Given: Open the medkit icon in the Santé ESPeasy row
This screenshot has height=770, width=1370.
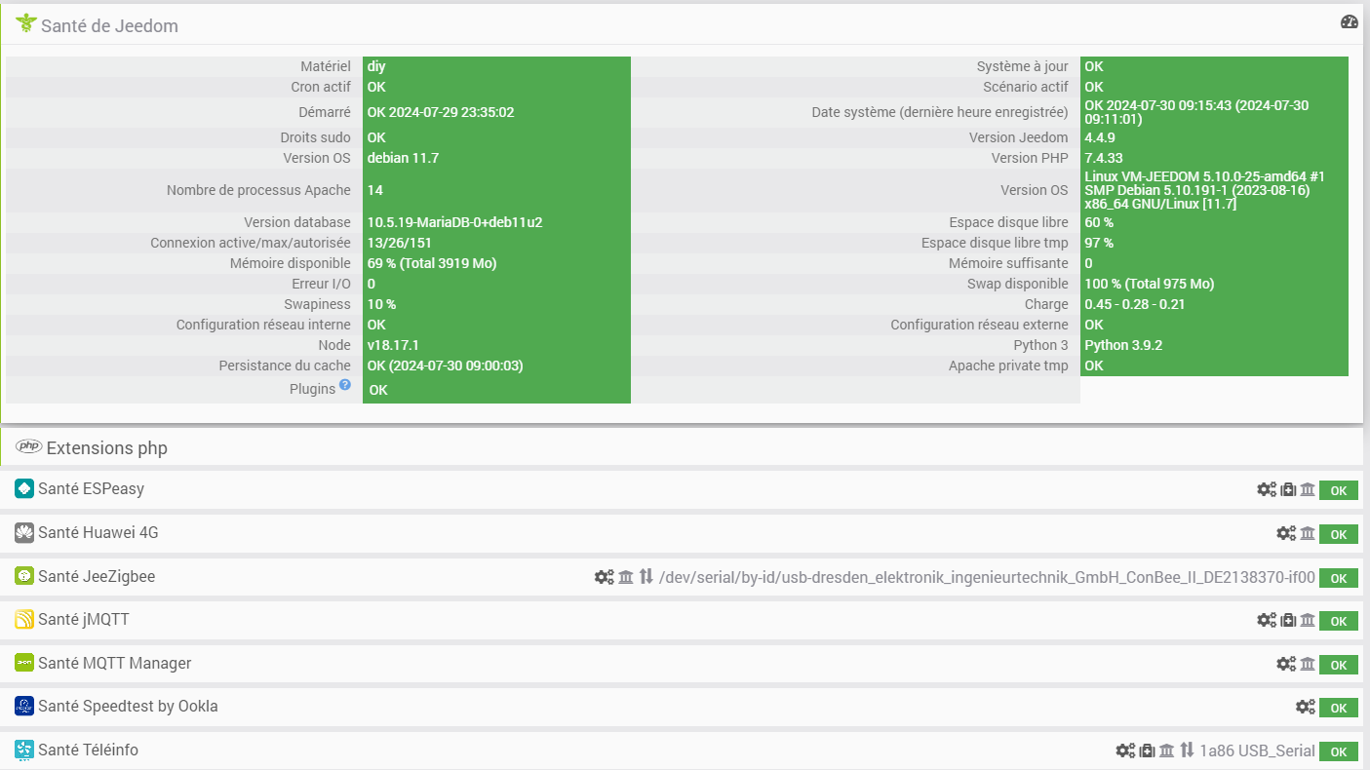Looking at the screenshot, I should pos(1288,489).
